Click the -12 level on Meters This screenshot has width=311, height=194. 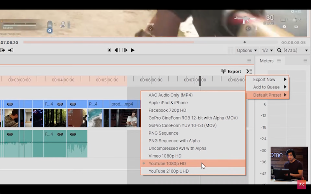point(264,116)
